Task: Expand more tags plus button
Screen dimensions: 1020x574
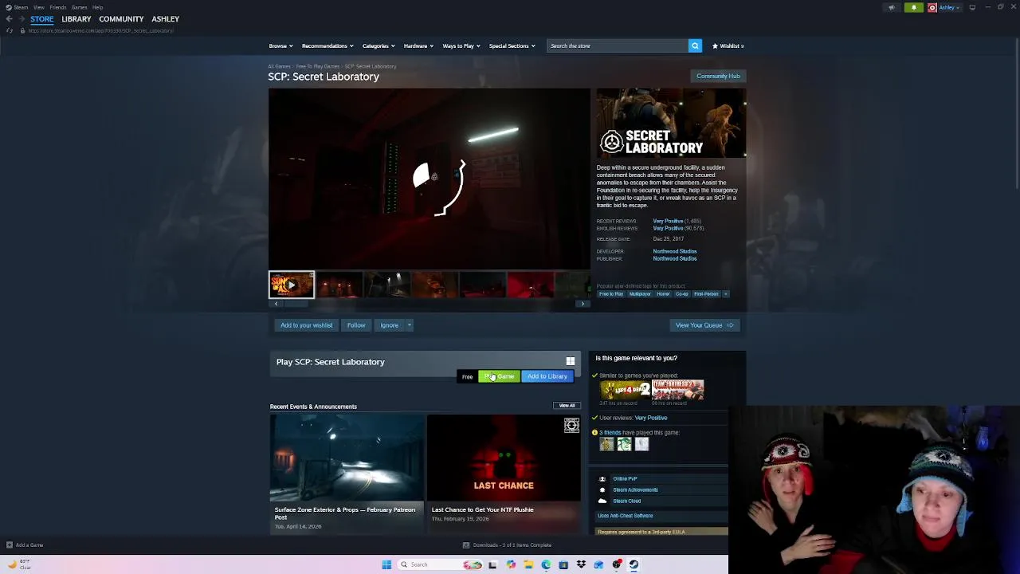Action: click(725, 294)
